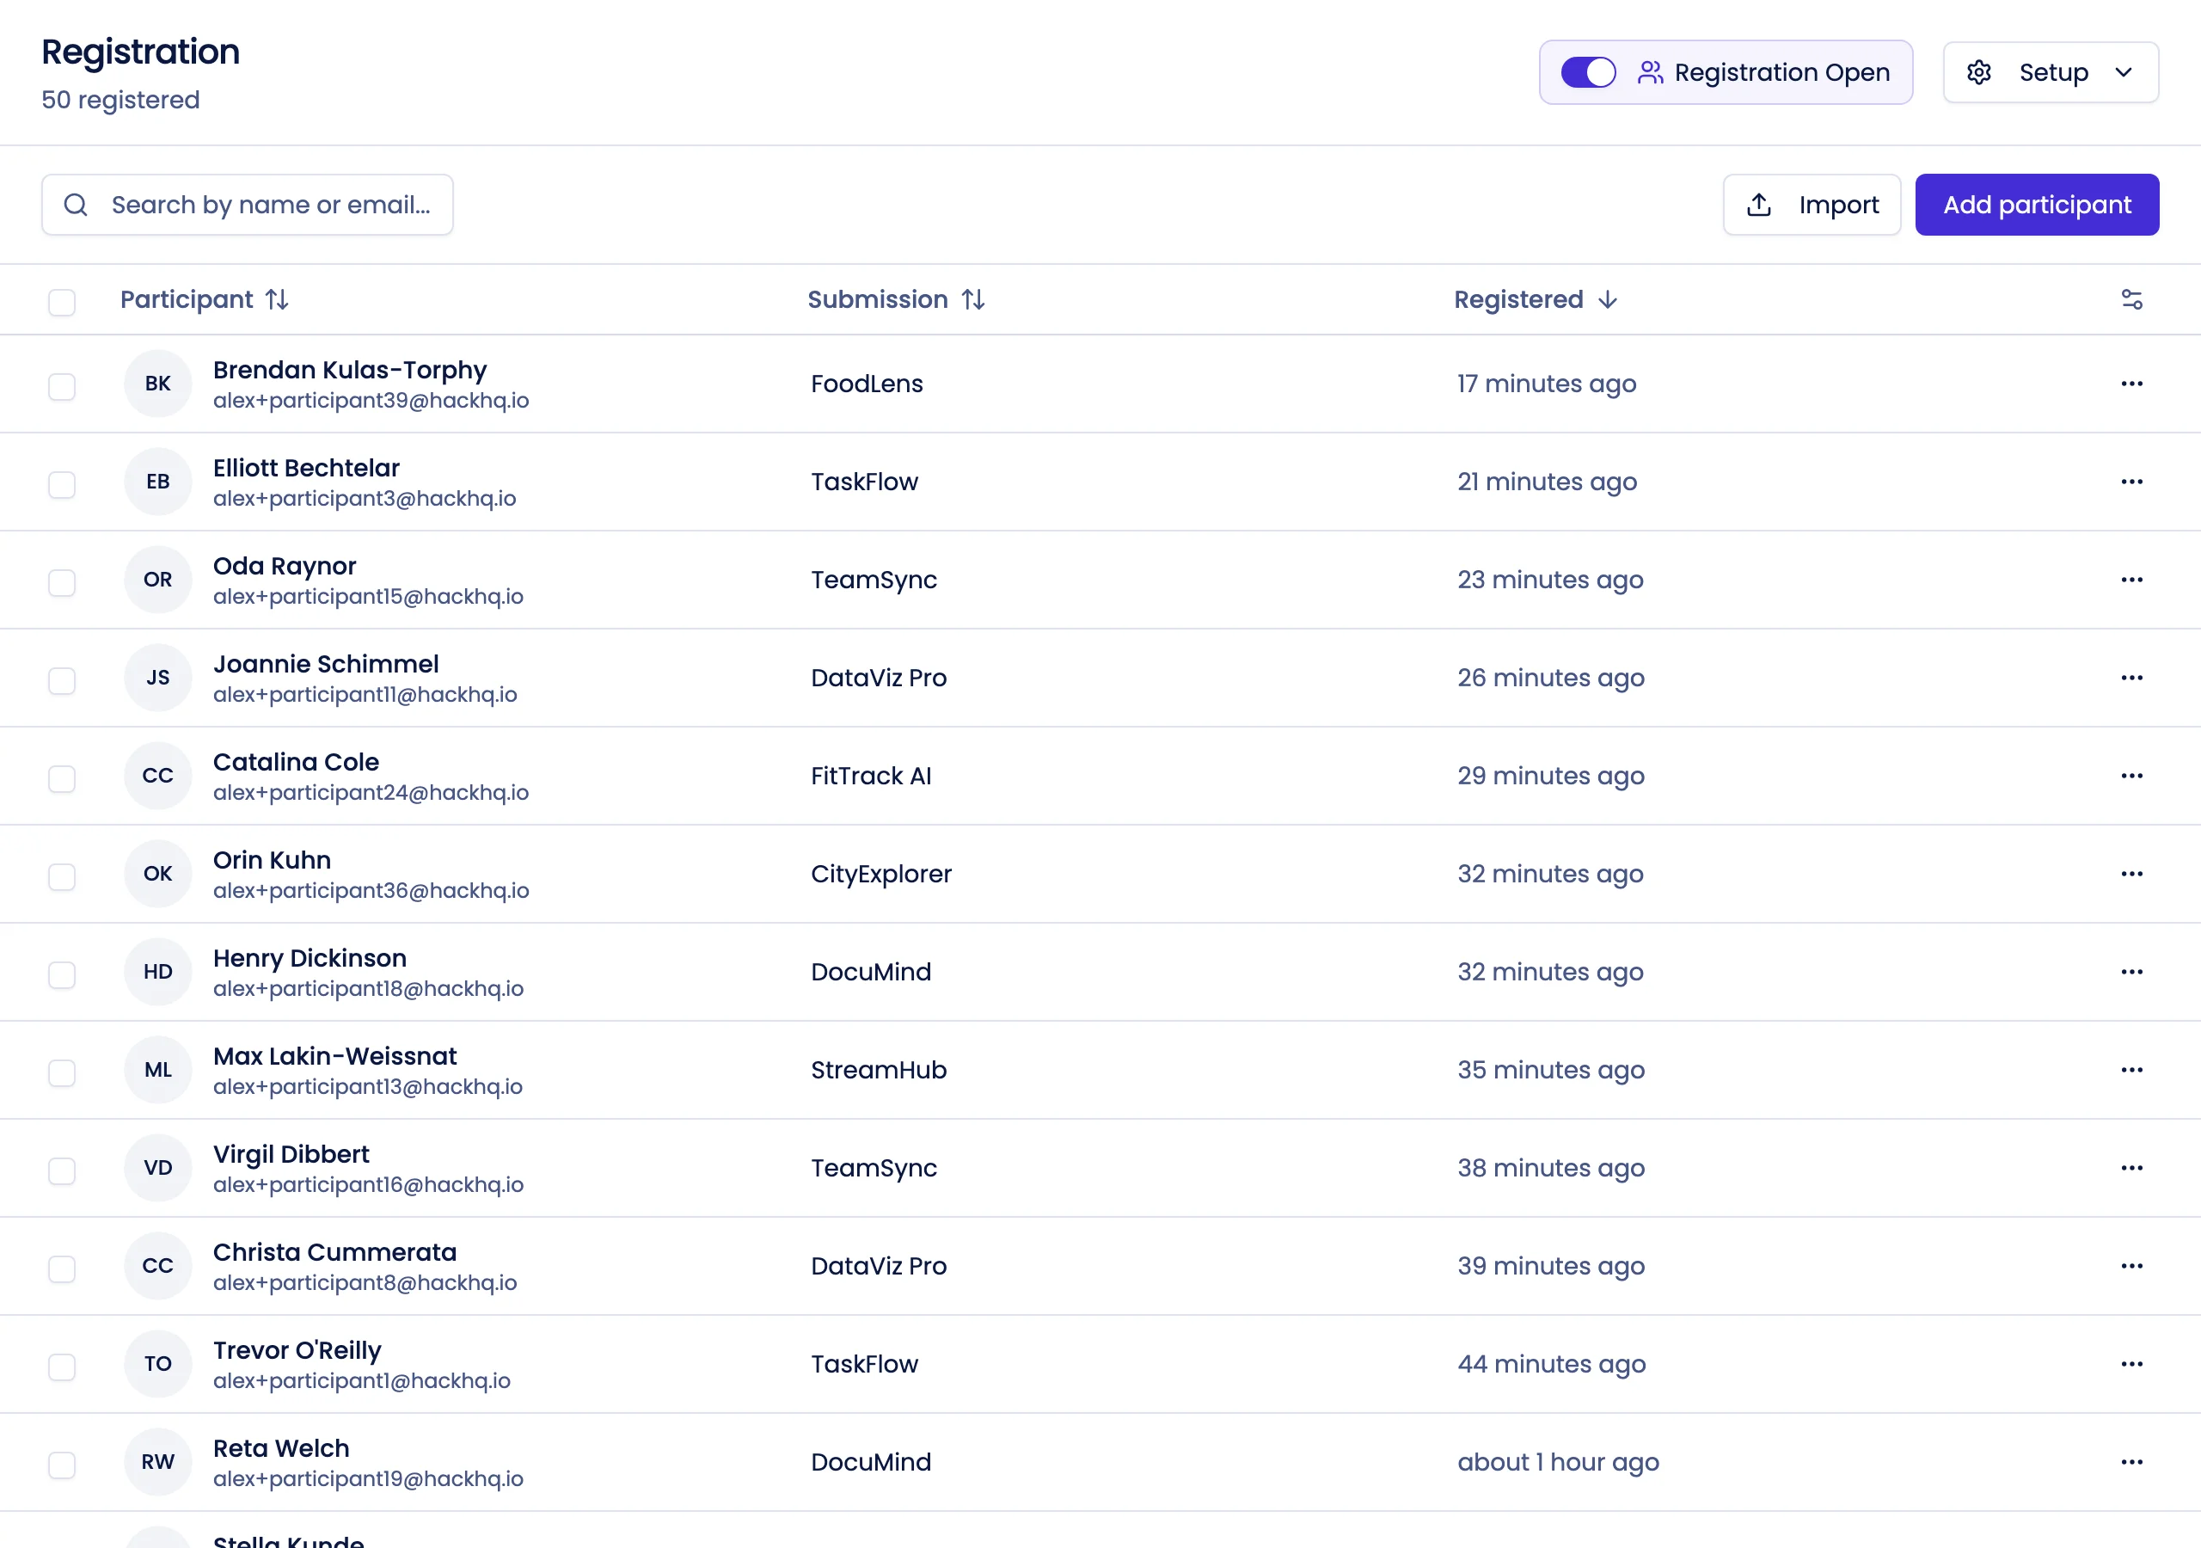The height and width of the screenshot is (1548, 2201).
Task: Click the Import button
Action: [1812, 205]
